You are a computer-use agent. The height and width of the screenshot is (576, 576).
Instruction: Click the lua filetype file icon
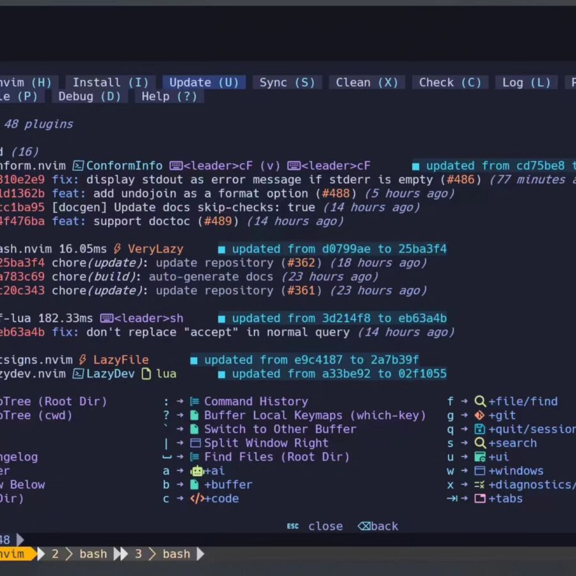[146, 374]
